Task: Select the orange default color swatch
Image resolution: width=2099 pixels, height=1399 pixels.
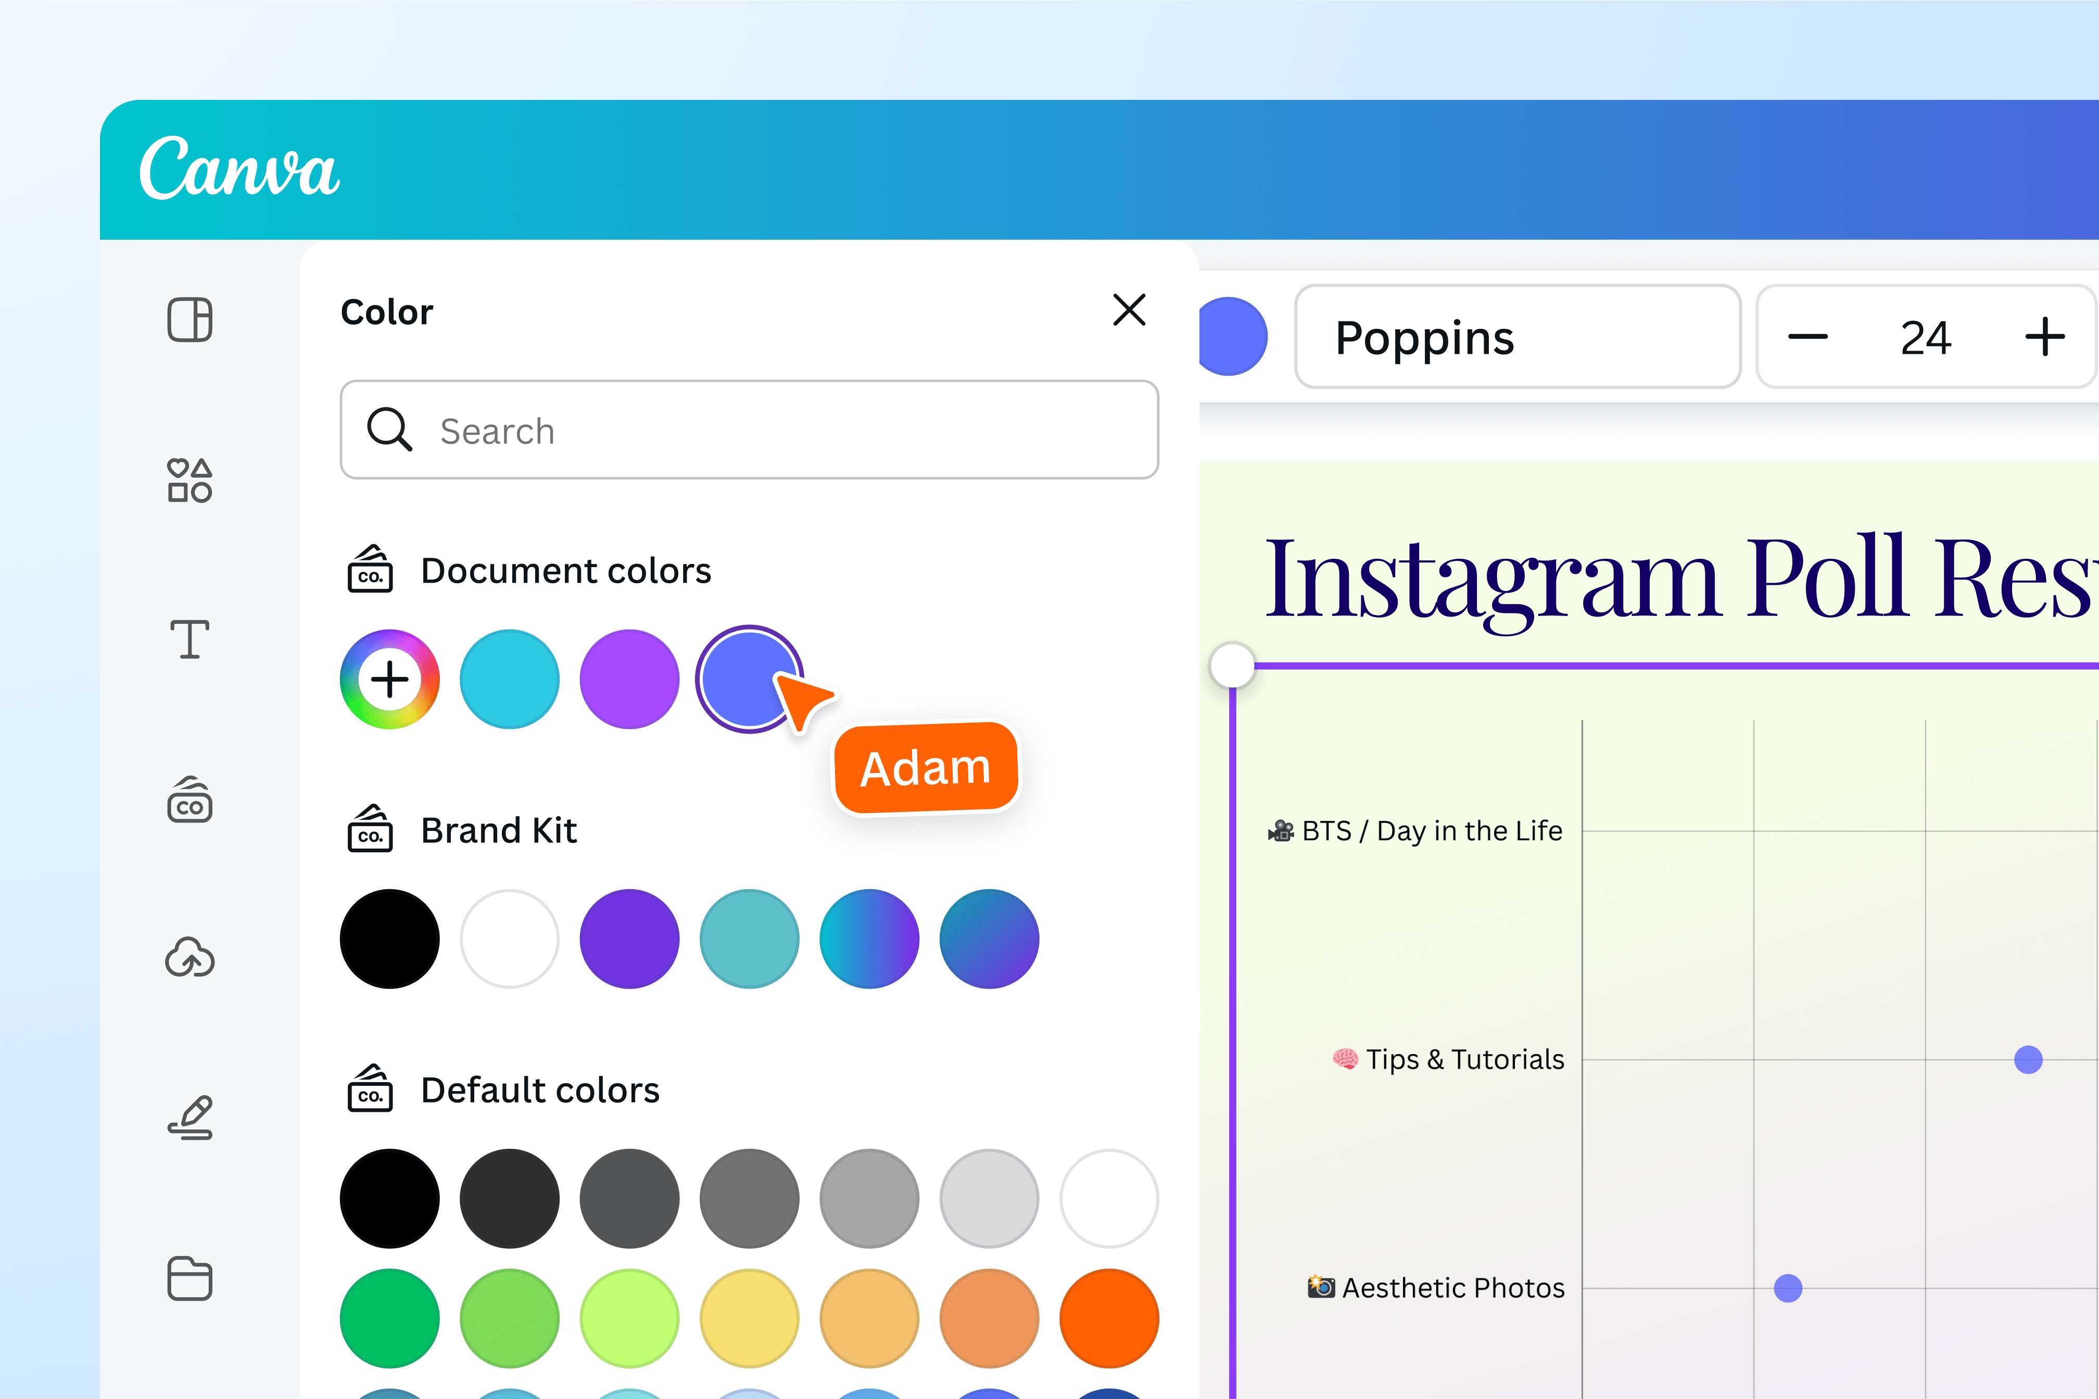Action: point(1110,1319)
